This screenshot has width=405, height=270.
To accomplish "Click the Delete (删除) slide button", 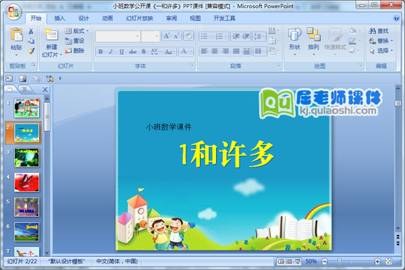I will 75,51.
